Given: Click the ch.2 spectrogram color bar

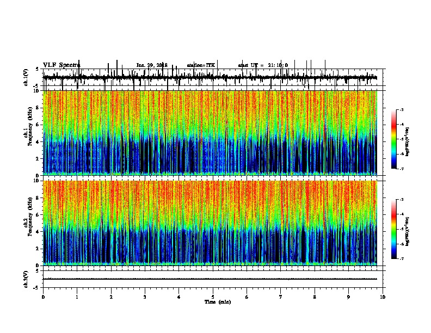Looking at the screenshot, I should tap(393, 229).
